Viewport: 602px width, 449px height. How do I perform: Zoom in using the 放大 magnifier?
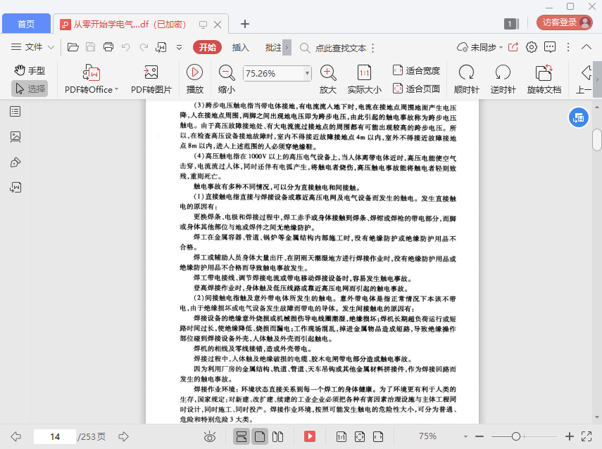point(328,73)
